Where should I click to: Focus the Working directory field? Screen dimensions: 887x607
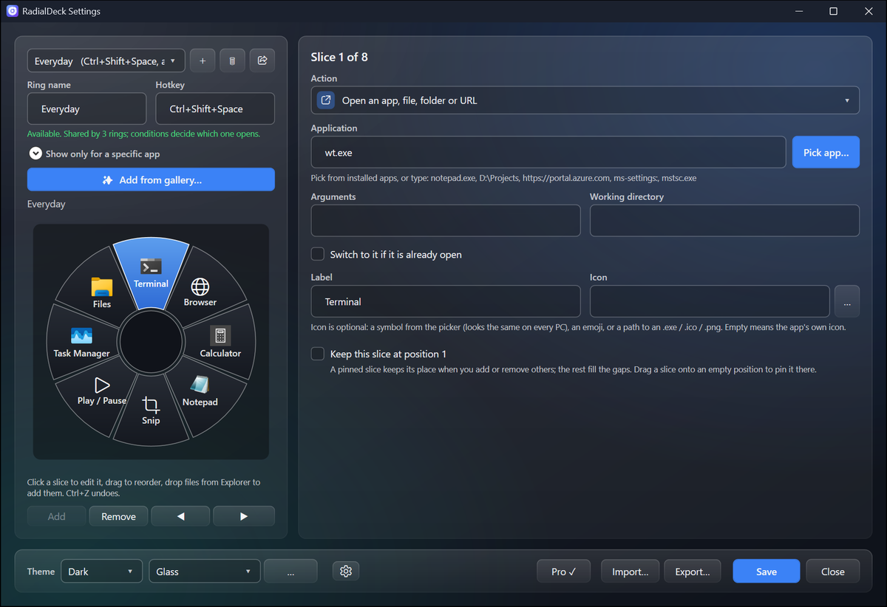point(724,221)
